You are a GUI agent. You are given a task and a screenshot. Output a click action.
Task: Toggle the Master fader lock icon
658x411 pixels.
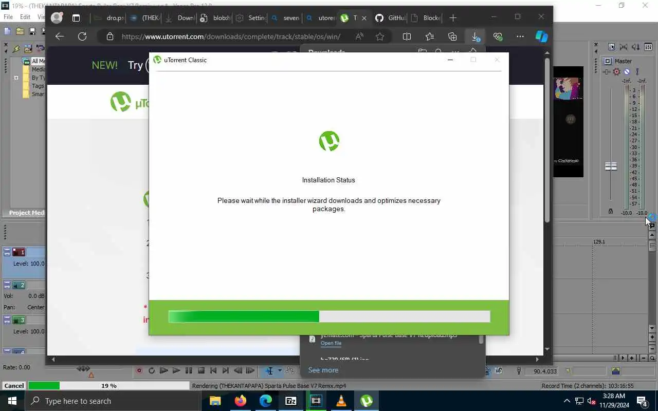pos(611,211)
